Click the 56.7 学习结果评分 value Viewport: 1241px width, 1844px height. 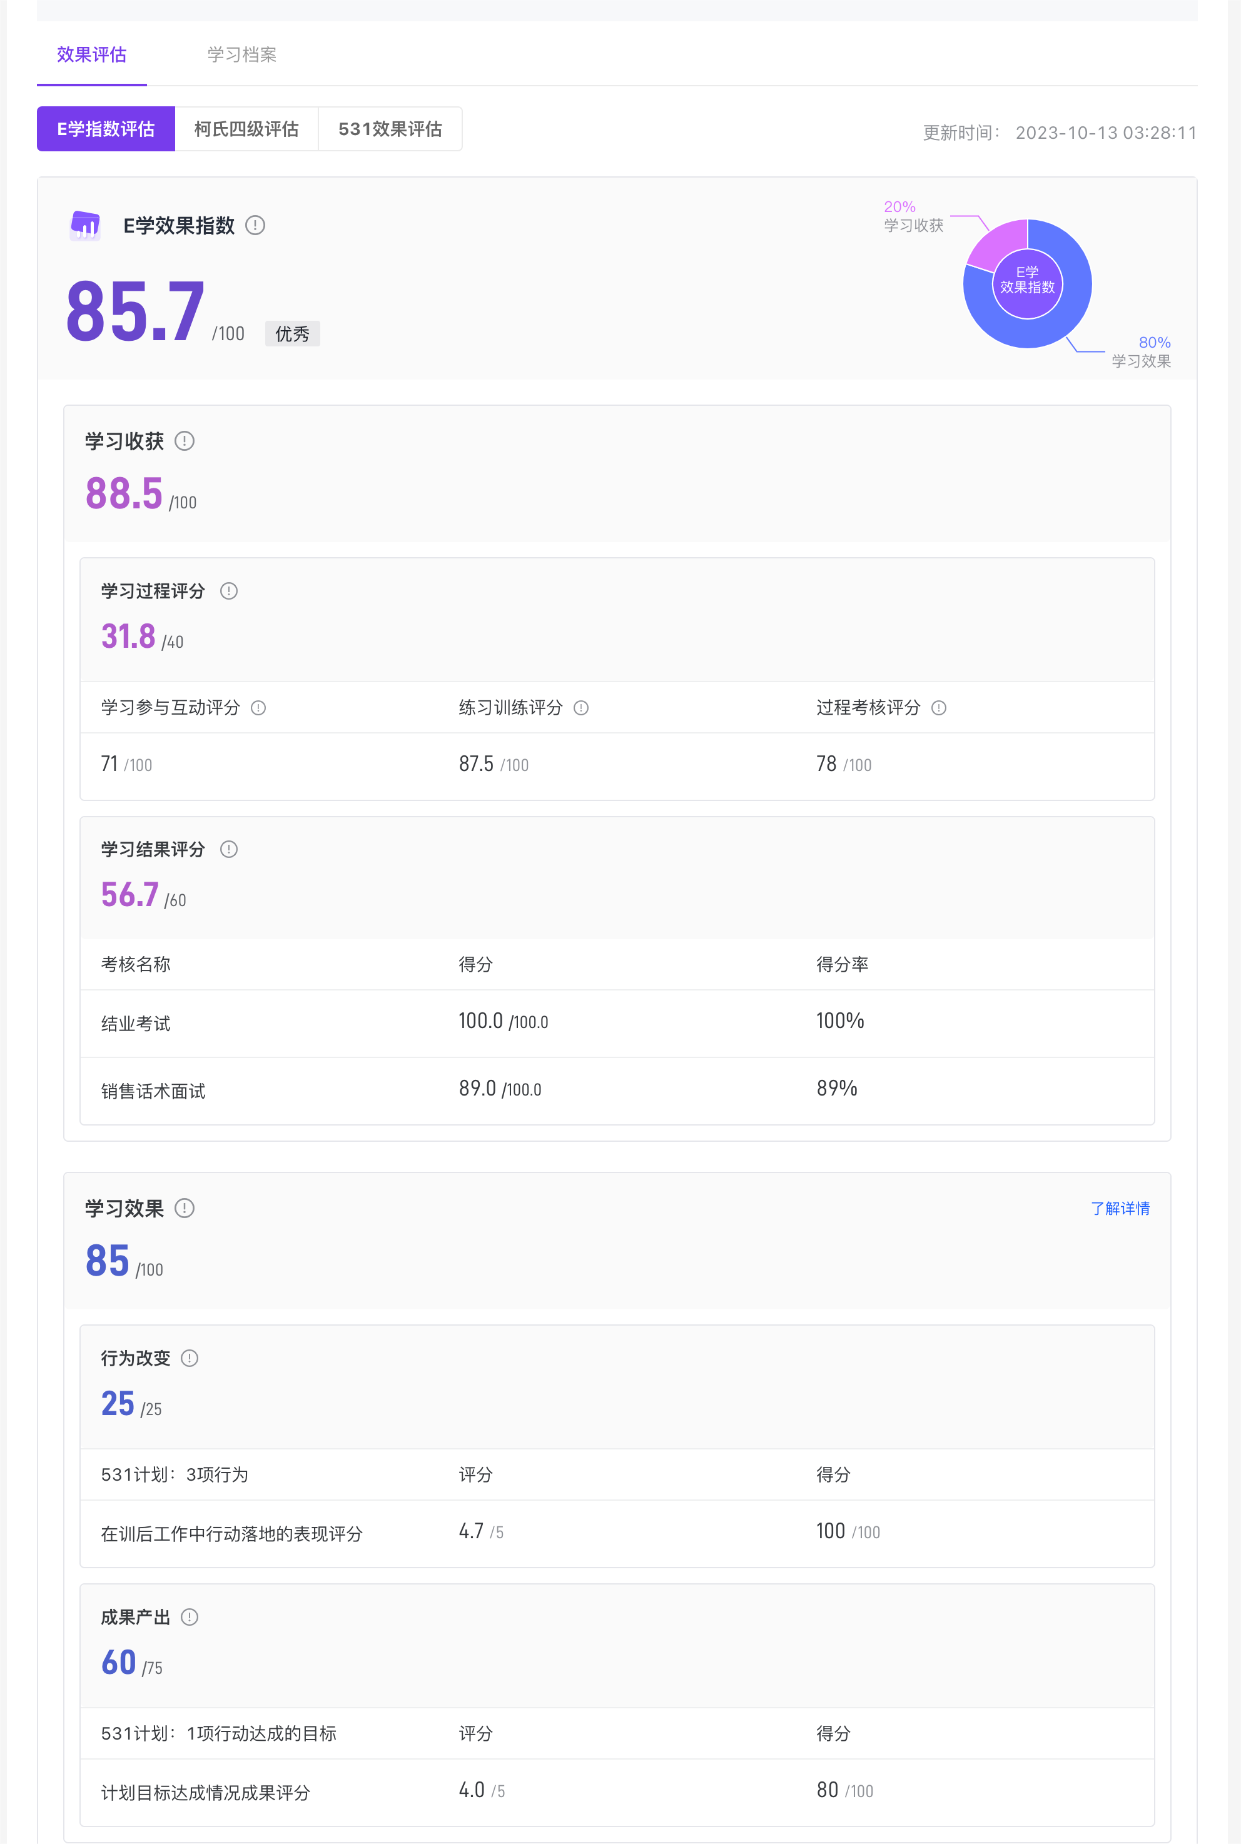(x=130, y=895)
